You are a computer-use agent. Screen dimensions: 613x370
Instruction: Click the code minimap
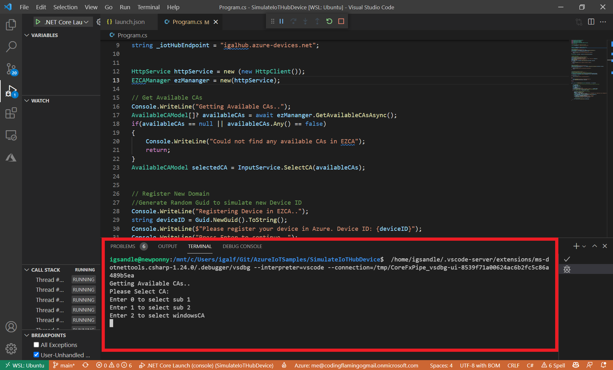589,70
